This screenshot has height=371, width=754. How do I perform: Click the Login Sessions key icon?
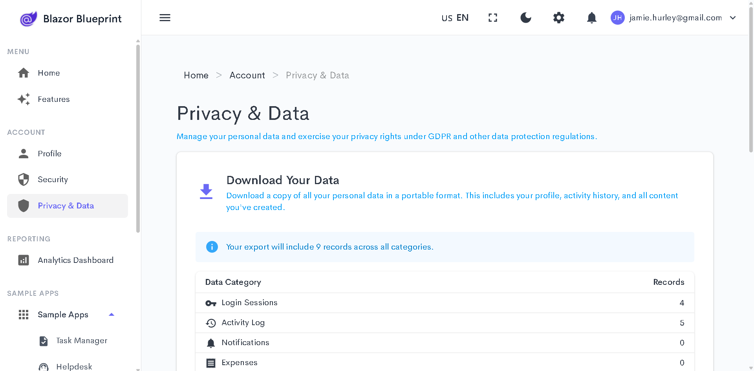(x=211, y=302)
